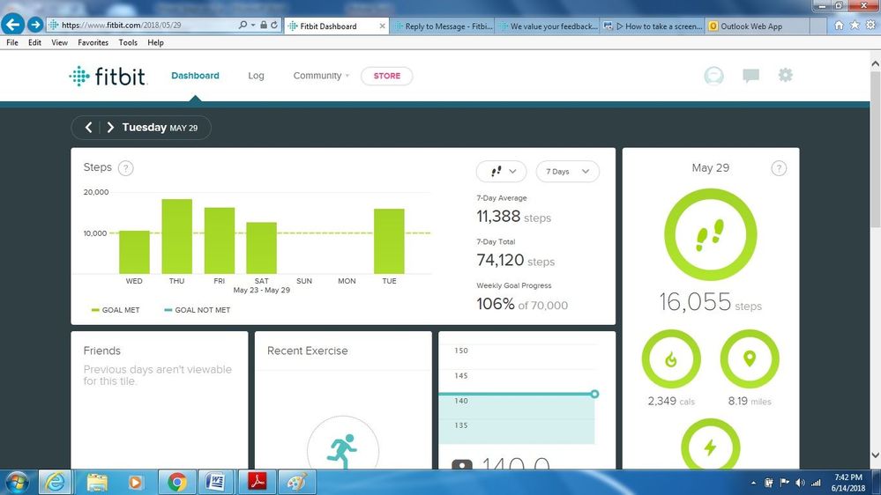The image size is (881, 495).
Task: Open the settings gear icon
Action: pos(785,76)
